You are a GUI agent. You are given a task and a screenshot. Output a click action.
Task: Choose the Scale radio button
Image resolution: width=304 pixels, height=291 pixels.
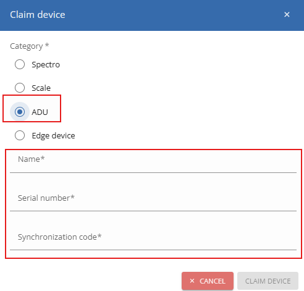pos(20,88)
